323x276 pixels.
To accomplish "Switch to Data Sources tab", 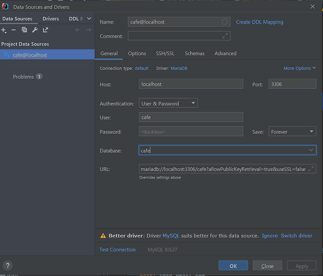I will coord(17,19).
